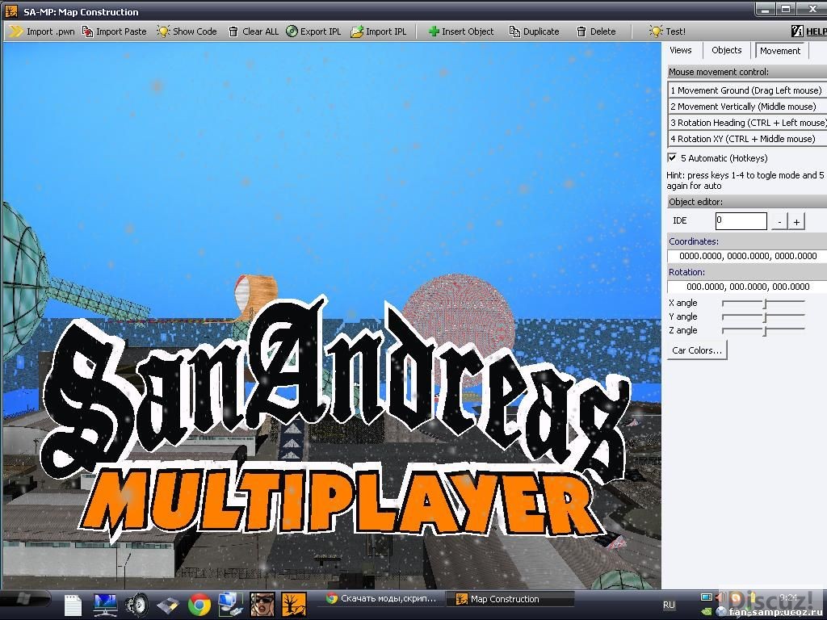Decrease the IDE value with the minus button
This screenshot has width=827, height=620.
779,221
